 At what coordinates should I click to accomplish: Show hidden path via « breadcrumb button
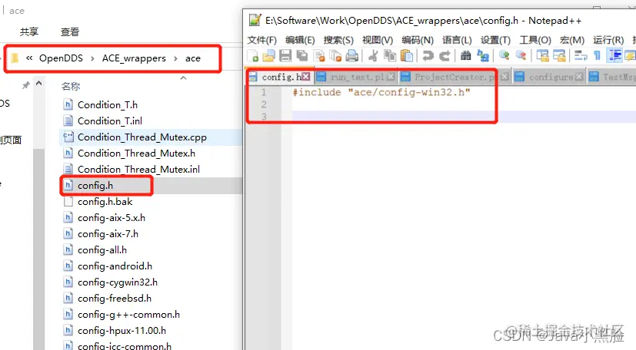[29, 58]
